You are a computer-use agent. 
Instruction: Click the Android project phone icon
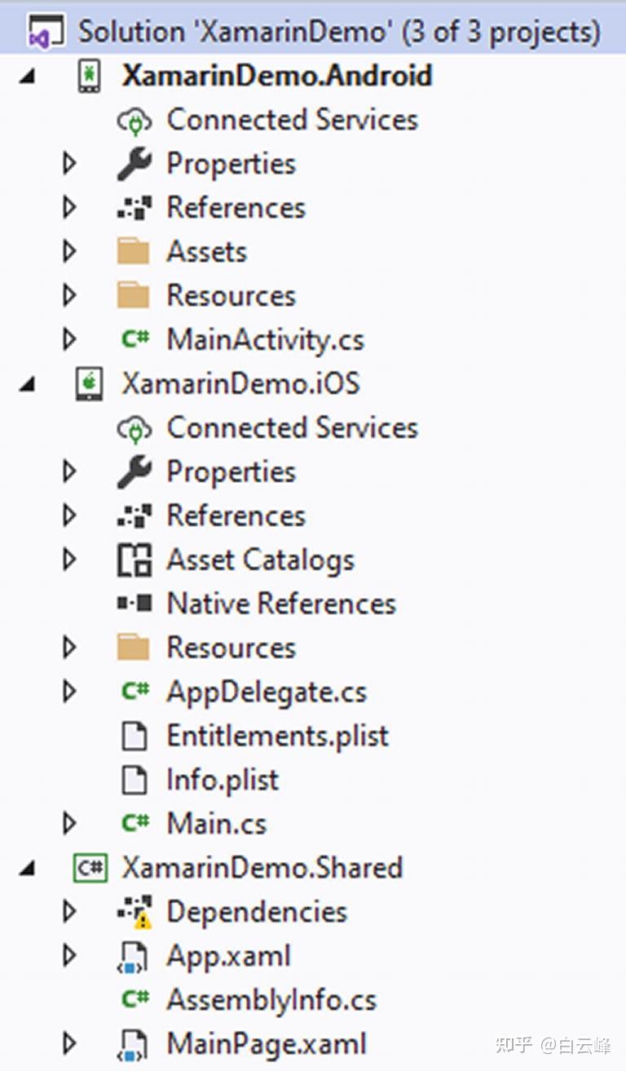(x=89, y=76)
